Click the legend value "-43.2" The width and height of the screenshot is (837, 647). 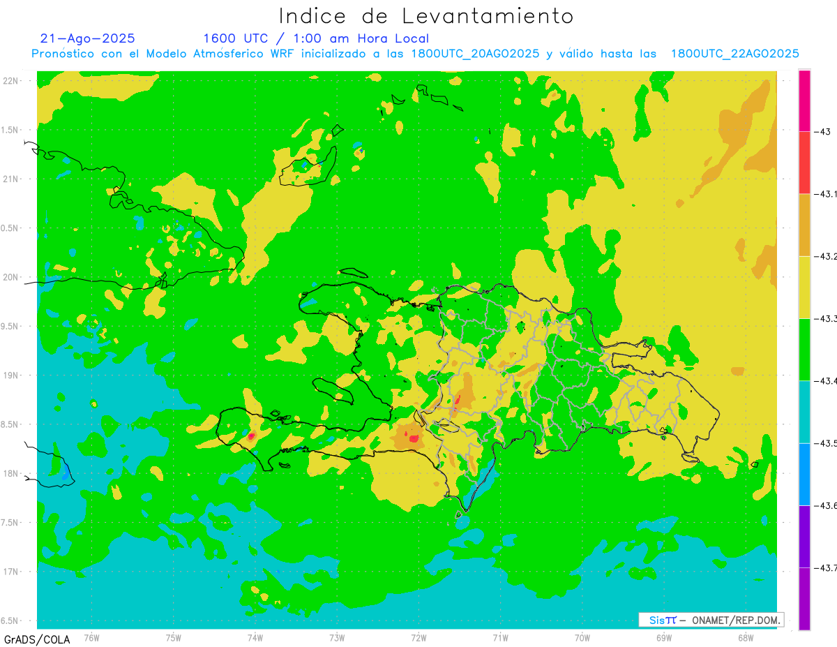tap(826, 256)
